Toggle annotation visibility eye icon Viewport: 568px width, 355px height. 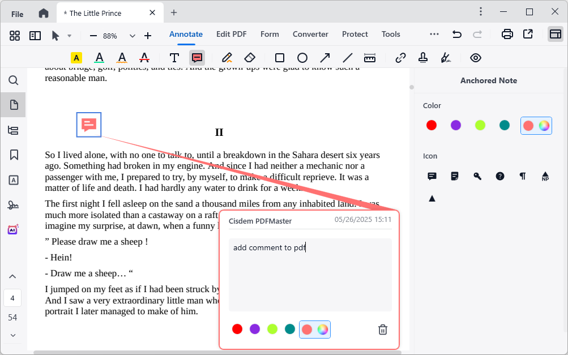(476, 58)
